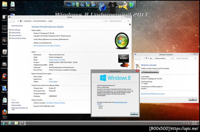Click Activate with a new key button
This screenshot has height=132, width=200.
tap(150, 72)
